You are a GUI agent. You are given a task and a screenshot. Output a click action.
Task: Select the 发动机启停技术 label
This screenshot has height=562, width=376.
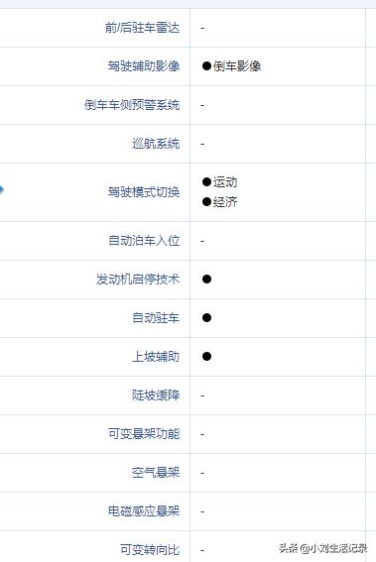(138, 280)
